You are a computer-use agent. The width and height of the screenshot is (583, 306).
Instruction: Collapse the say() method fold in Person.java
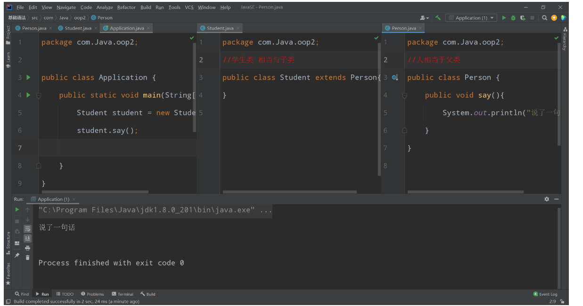(404, 95)
